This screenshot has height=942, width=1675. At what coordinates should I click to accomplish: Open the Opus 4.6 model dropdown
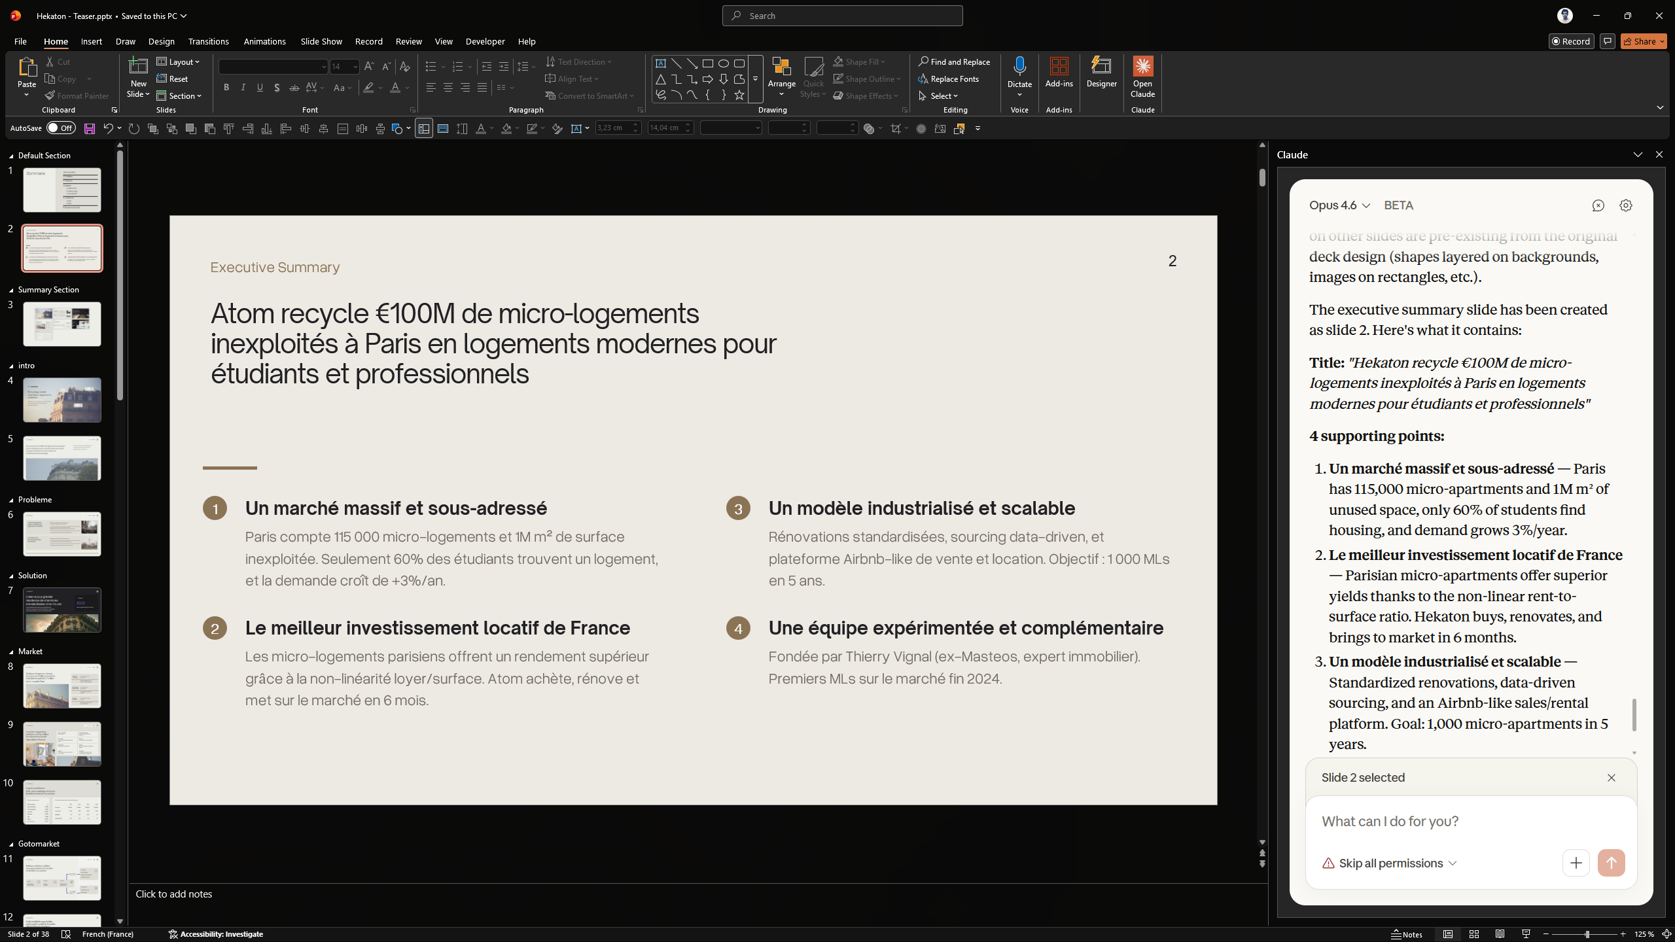(1339, 205)
